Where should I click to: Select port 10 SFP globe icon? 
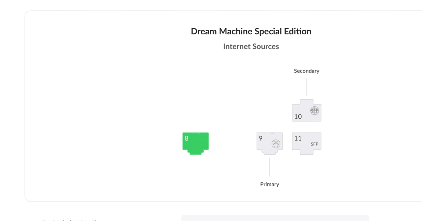coord(314,111)
